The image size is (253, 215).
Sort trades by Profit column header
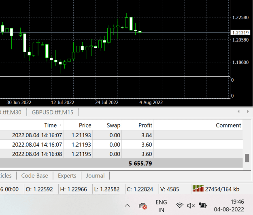coord(145,125)
